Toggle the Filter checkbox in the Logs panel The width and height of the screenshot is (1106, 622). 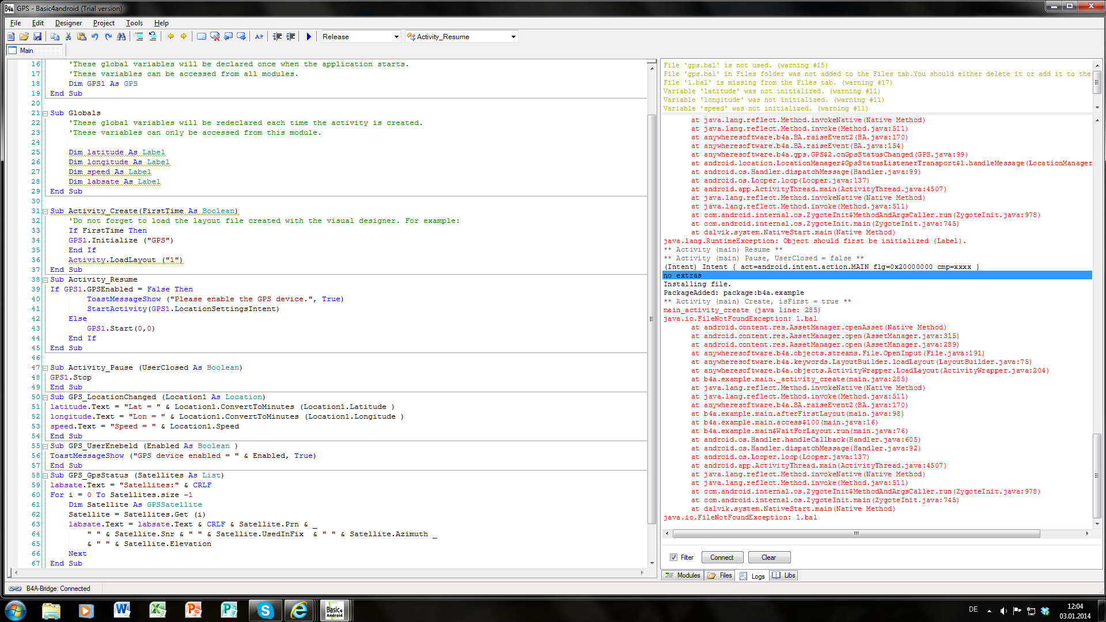[x=674, y=557]
